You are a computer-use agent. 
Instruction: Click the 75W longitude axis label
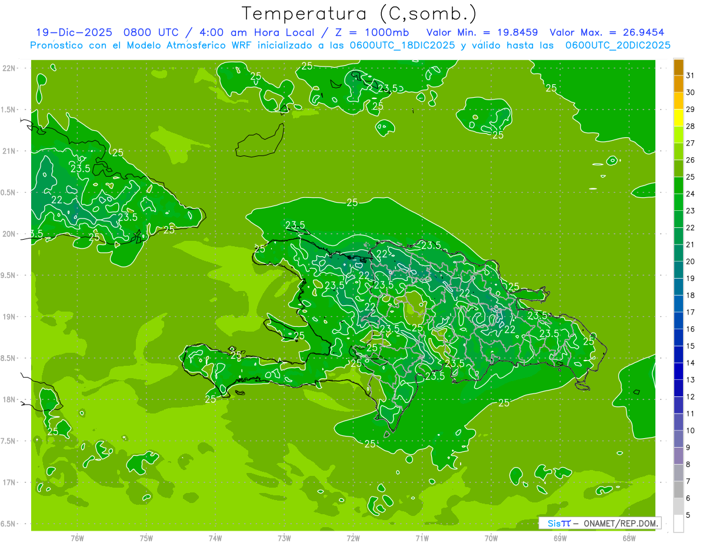146,538
